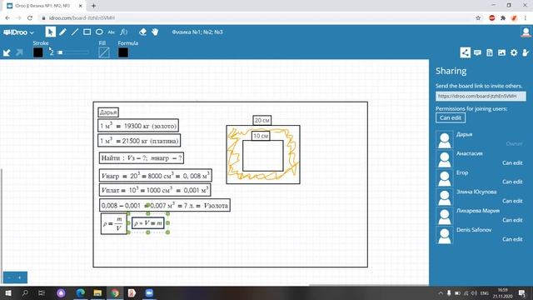The image size is (533, 300).
Task: Pick the empty Fill color swatch
Action: point(104,52)
